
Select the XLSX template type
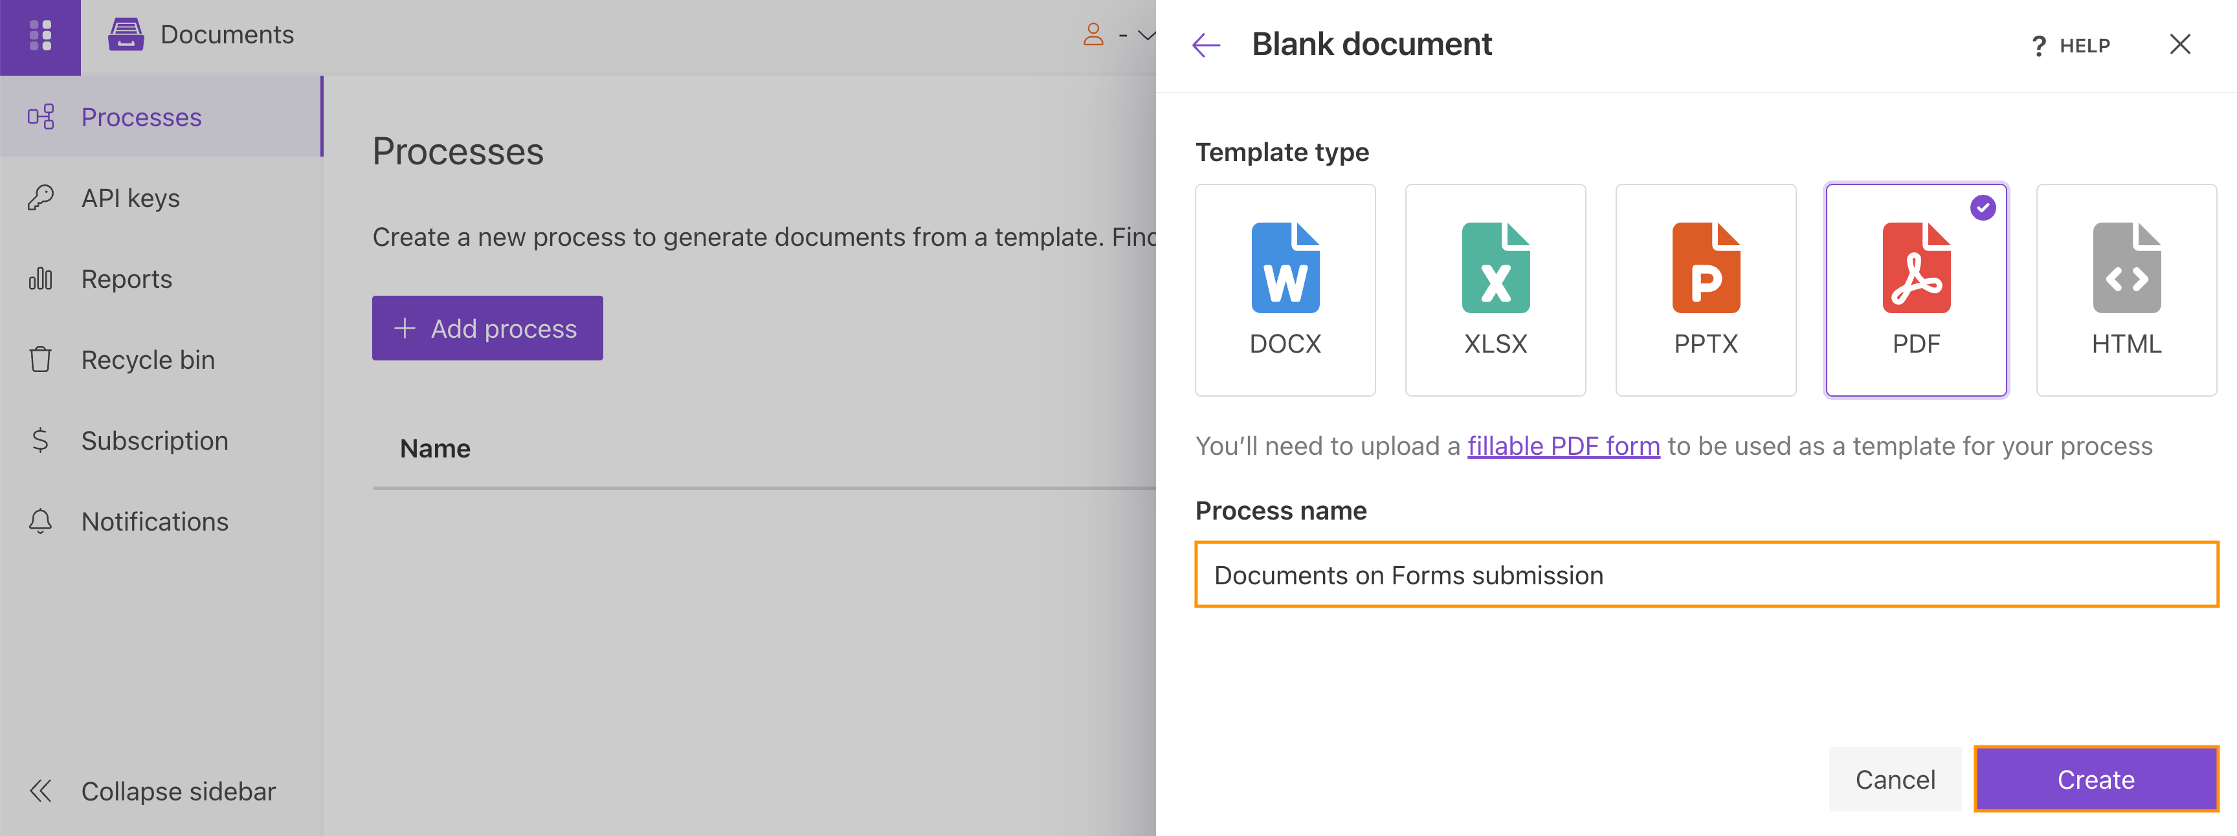point(1495,290)
